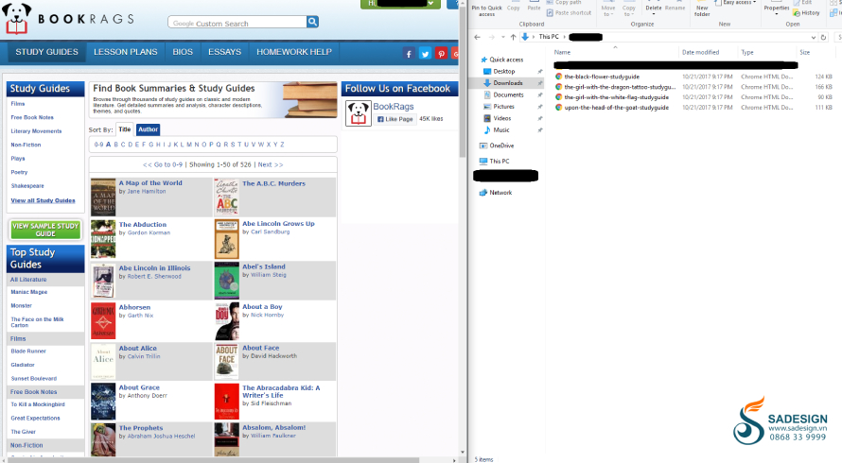This screenshot has height=463, width=842.
Task: Click the Abhorsen book cover thumbnail
Action: point(103,321)
